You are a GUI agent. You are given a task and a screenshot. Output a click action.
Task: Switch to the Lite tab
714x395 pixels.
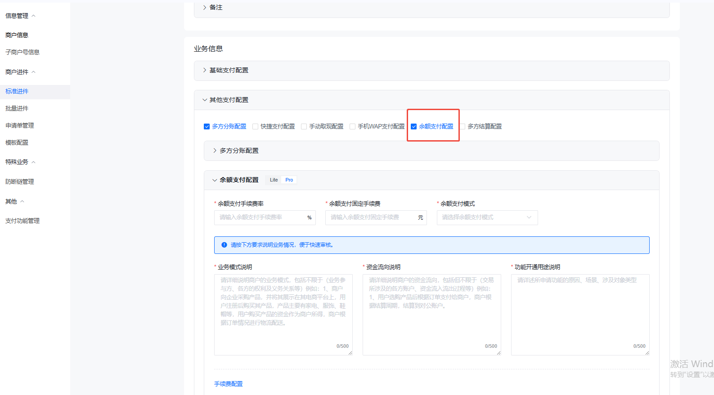pyautogui.click(x=274, y=180)
